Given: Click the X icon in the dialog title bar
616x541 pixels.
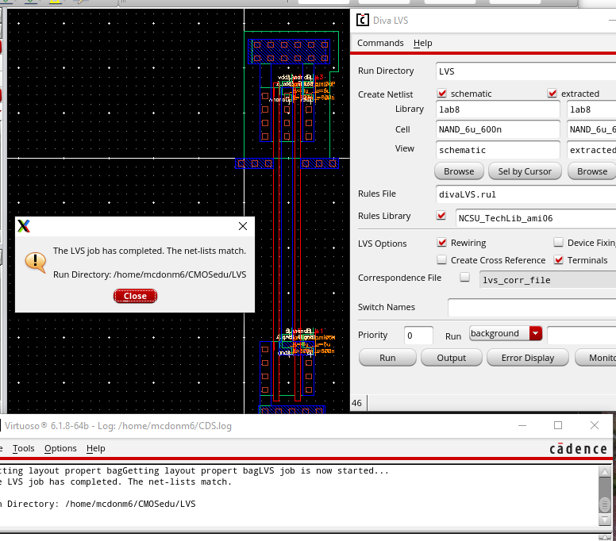Looking at the screenshot, I should point(24,226).
